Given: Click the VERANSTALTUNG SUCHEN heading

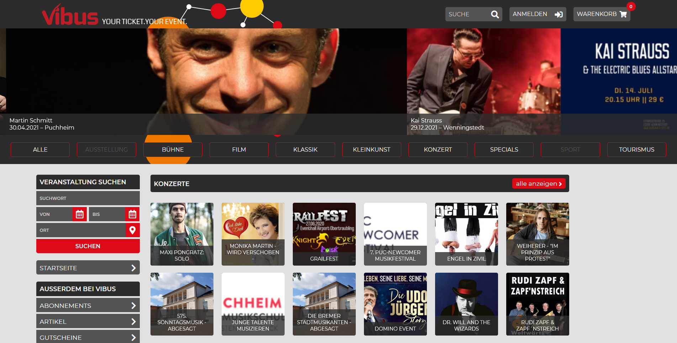Looking at the screenshot, I should (x=83, y=182).
